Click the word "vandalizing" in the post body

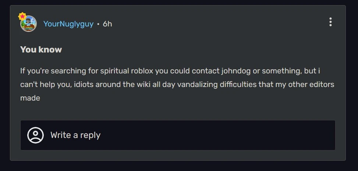point(197,84)
